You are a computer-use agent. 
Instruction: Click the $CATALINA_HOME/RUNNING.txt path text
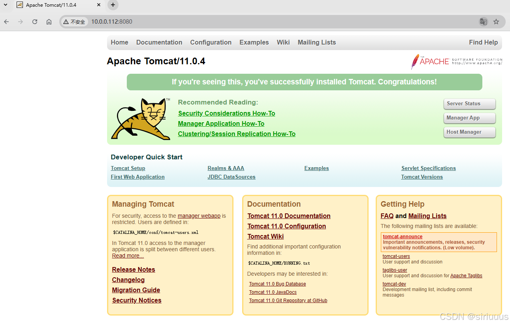pos(279,263)
